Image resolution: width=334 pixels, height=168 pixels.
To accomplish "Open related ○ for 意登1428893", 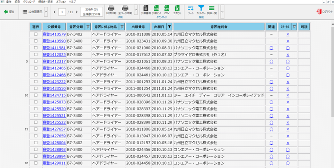I will click(x=271, y=150).
